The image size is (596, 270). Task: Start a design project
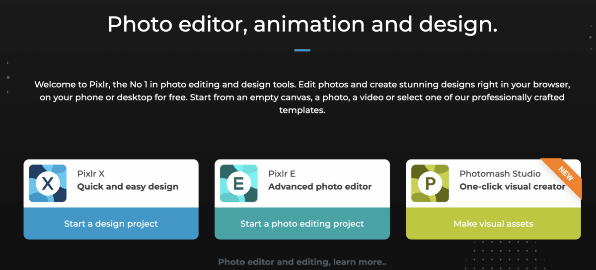(111, 223)
